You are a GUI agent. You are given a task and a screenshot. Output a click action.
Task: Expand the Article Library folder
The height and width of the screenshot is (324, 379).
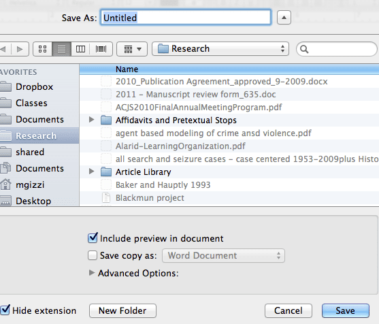tap(91, 172)
